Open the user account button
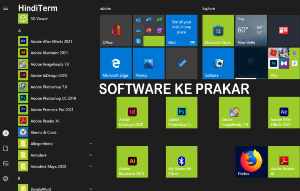The image size is (300, 191). point(6,133)
